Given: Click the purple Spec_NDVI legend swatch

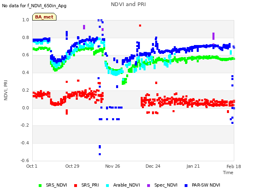Looking at the screenshot, I should pyautogui.click(x=148, y=185).
